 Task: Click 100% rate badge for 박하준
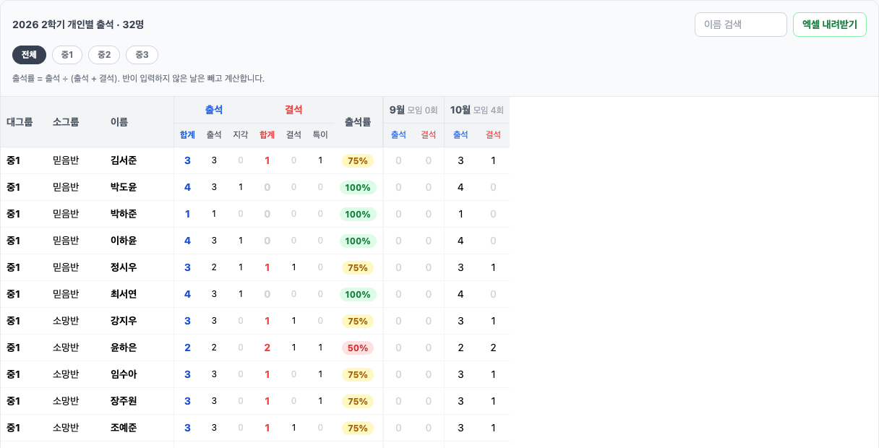point(358,214)
